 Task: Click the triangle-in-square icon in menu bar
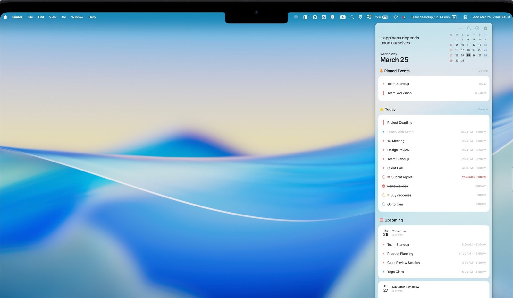324,17
